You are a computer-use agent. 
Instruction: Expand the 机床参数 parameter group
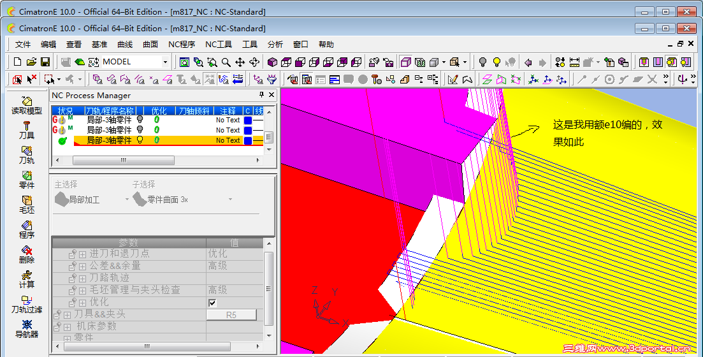68,327
